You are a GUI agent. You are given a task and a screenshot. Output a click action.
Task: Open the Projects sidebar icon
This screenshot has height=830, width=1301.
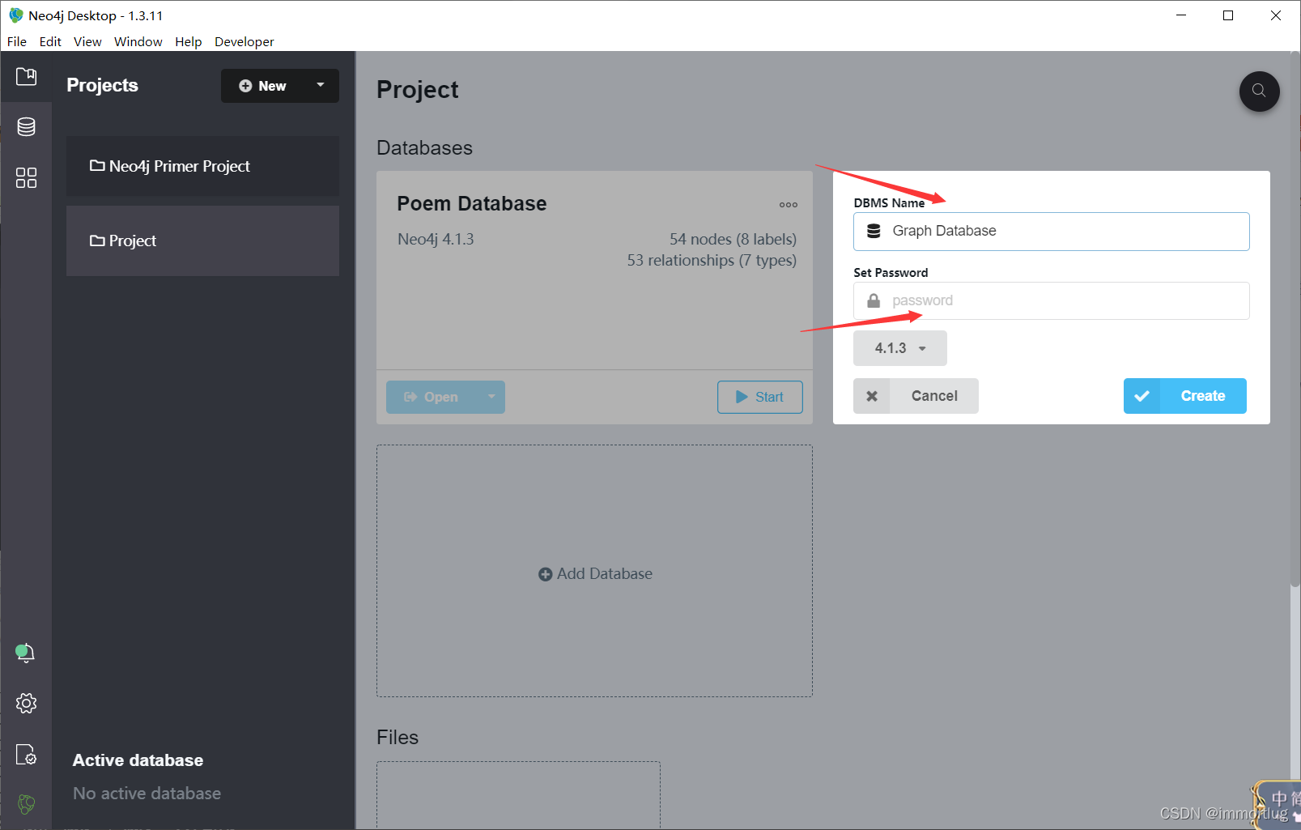coord(26,77)
